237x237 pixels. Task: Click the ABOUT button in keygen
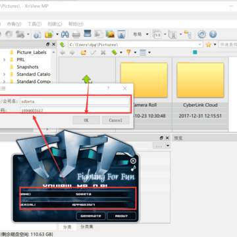pos(121,216)
